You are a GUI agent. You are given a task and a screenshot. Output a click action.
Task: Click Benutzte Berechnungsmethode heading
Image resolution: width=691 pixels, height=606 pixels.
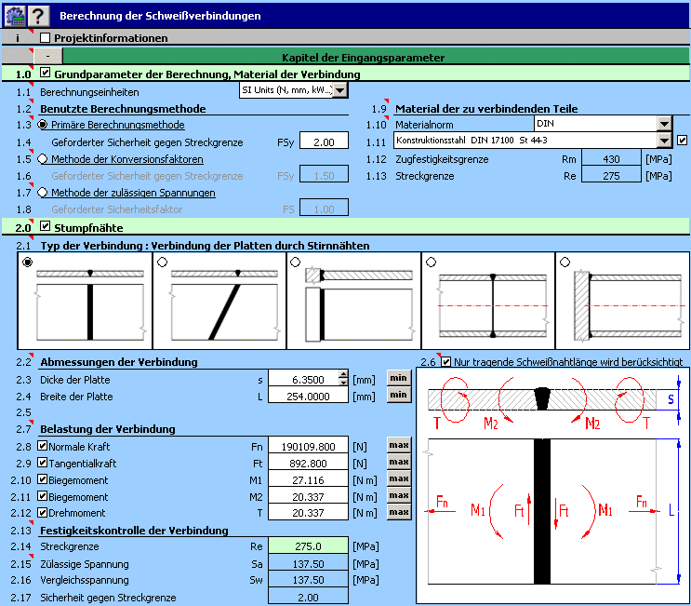(123, 109)
